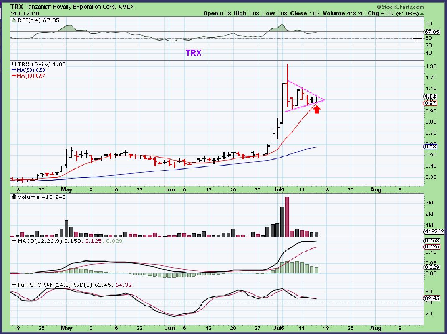Click the "MA(10) 0.97" legend entry
This screenshot has height=334, width=447.
point(31,76)
